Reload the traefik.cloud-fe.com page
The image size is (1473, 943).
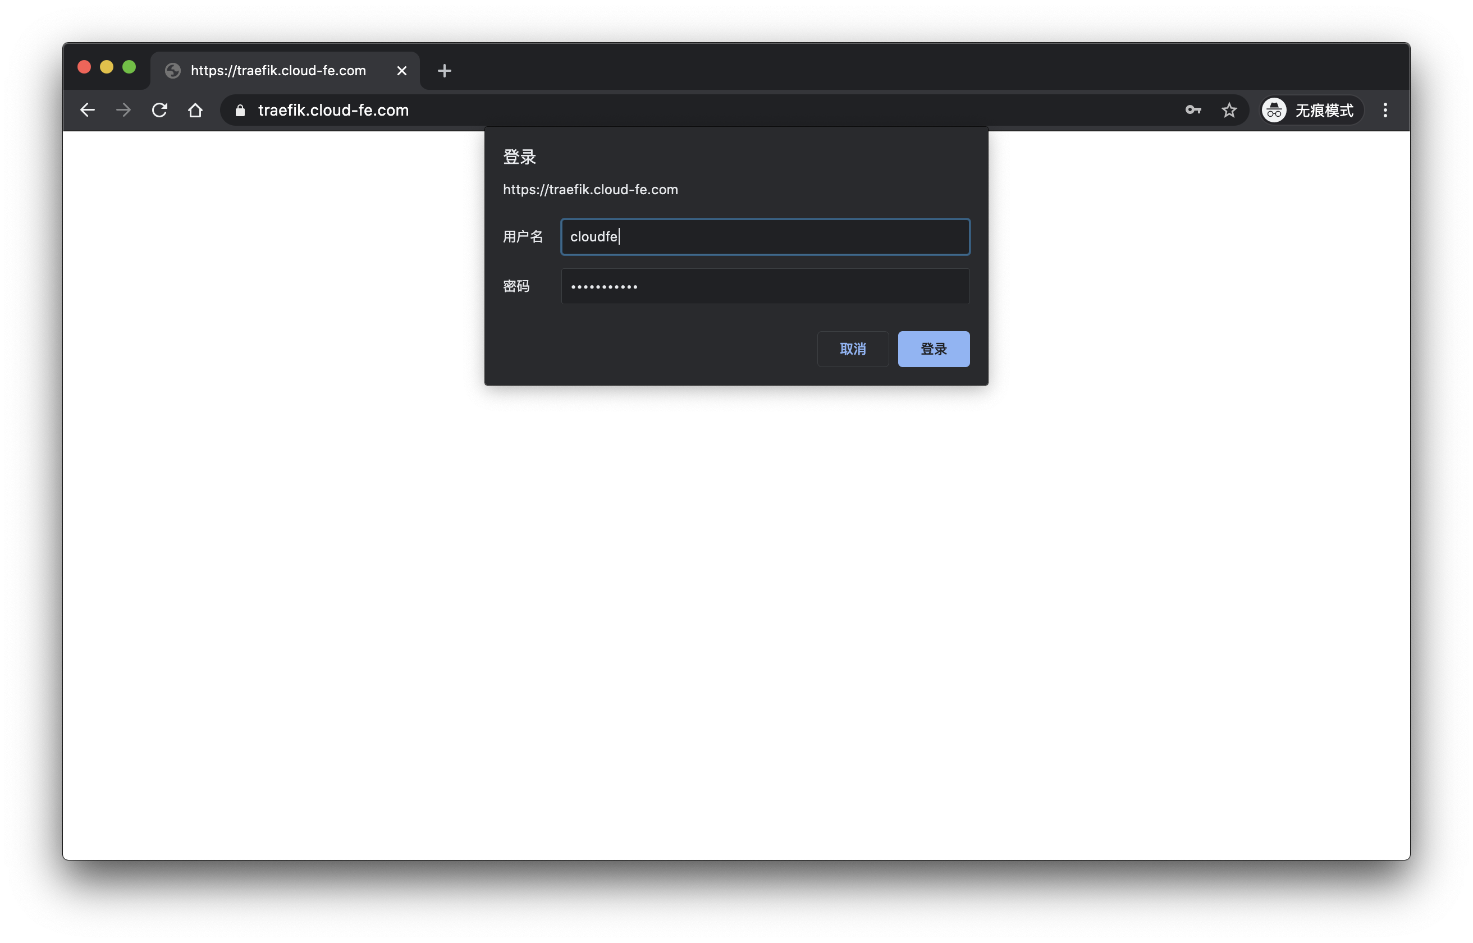point(160,110)
